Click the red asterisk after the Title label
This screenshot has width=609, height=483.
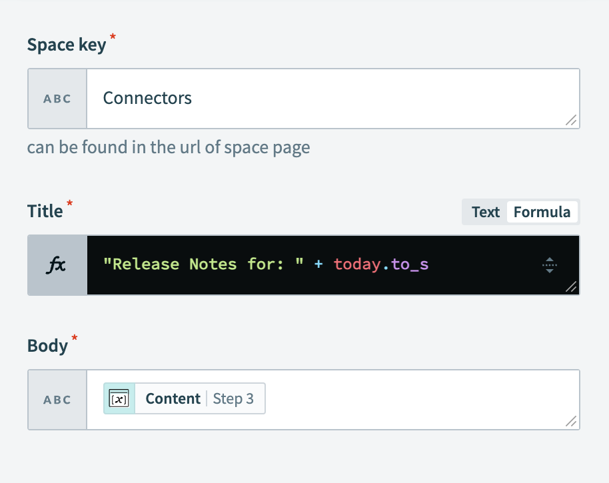(69, 203)
